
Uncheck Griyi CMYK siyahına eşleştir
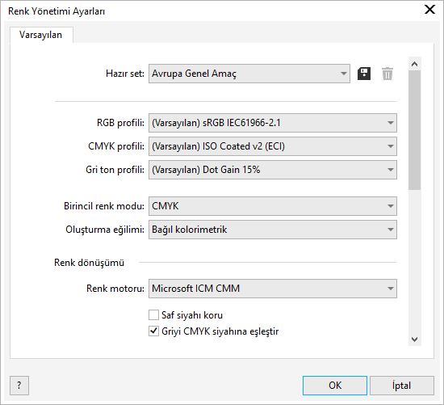153,331
